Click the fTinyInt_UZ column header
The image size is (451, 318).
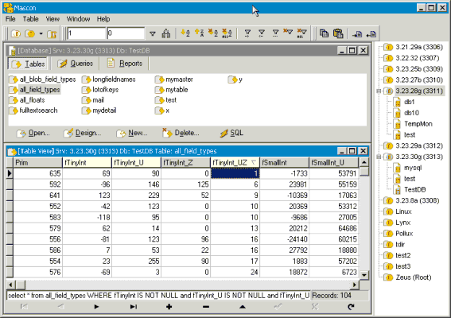point(235,163)
